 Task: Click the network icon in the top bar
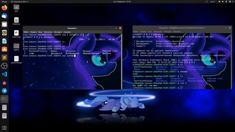[x=219, y=1]
